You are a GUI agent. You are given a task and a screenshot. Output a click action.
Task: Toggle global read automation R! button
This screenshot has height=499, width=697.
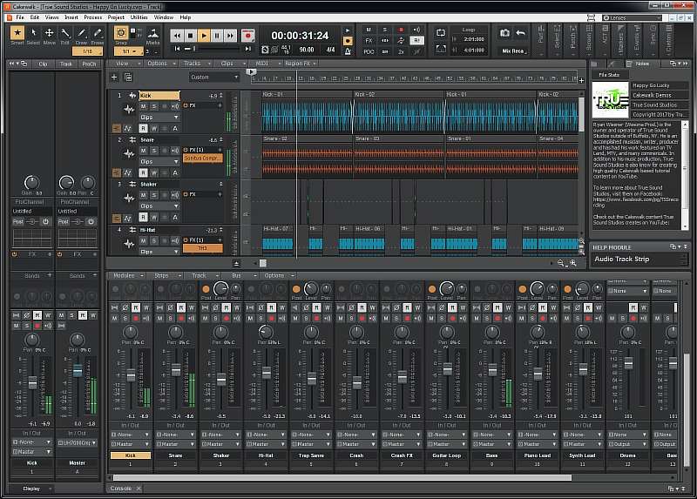click(x=416, y=40)
